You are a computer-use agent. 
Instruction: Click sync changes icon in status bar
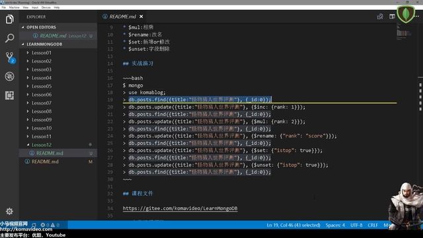tap(34, 225)
